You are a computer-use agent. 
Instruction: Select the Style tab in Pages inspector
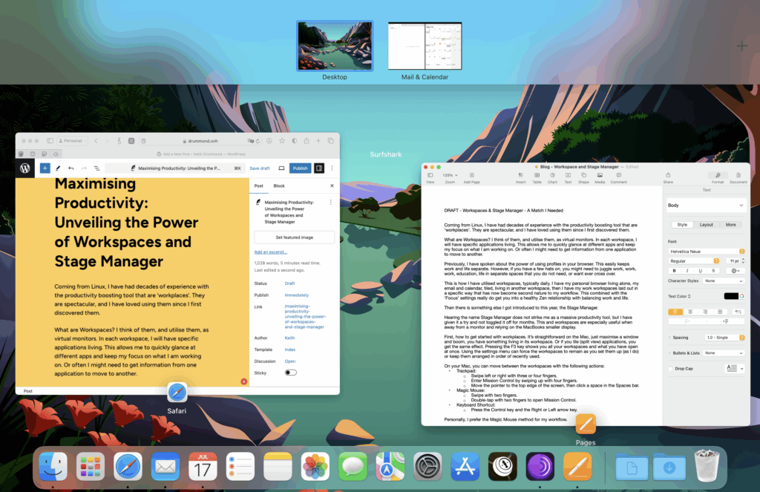(682, 225)
